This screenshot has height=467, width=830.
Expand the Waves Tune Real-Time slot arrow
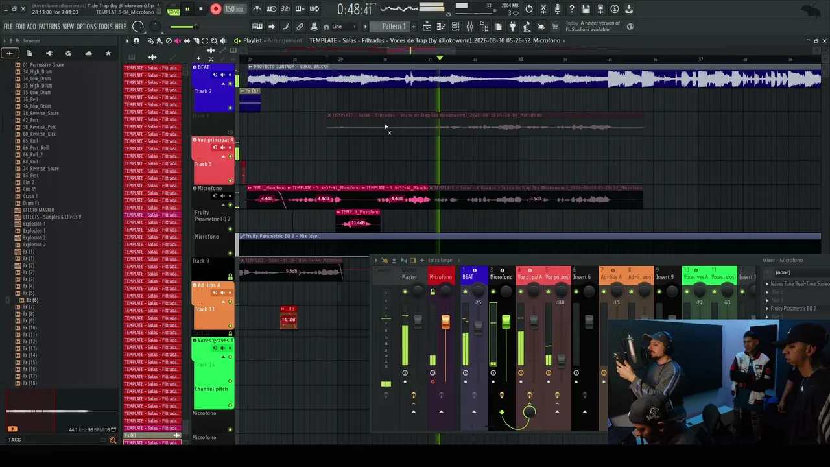pyautogui.click(x=768, y=284)
